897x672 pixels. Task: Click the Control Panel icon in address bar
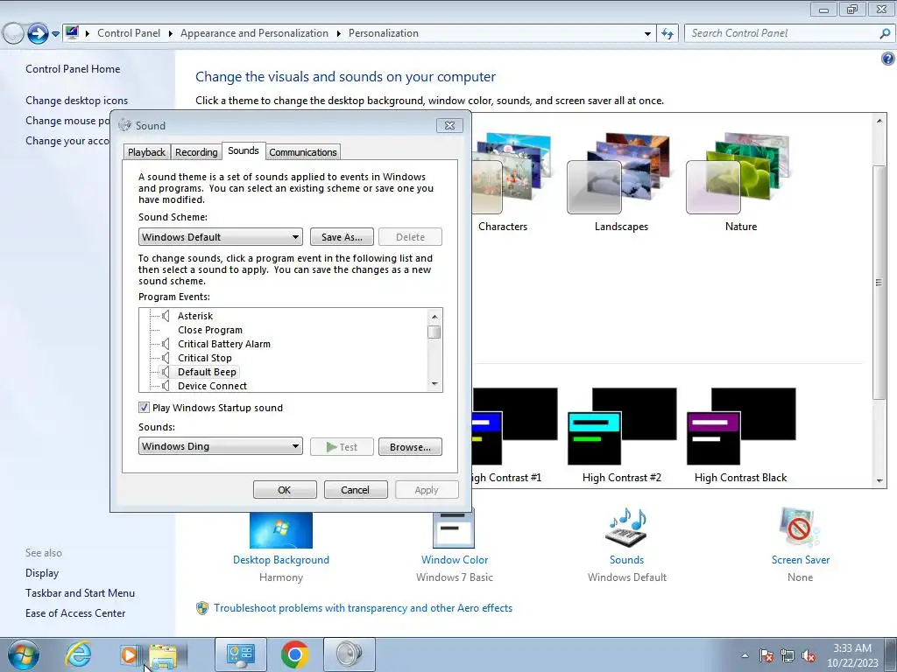(72, 32)
